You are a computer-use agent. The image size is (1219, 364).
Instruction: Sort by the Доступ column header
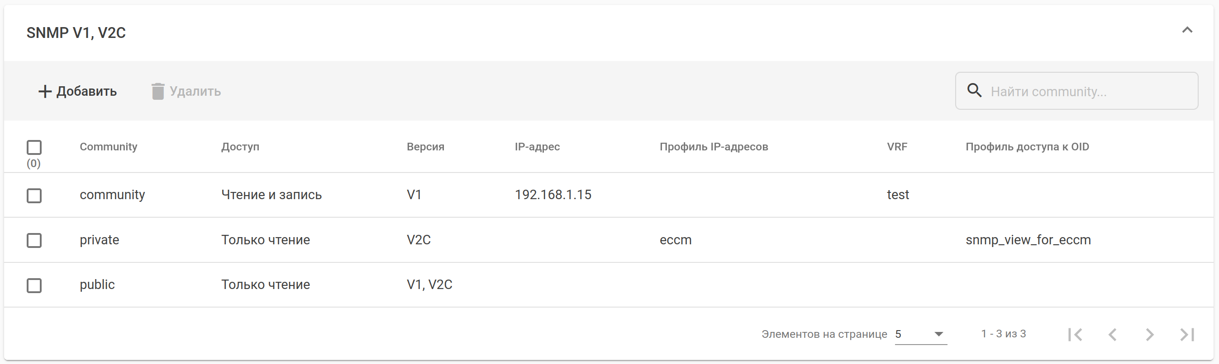[240, 147]
